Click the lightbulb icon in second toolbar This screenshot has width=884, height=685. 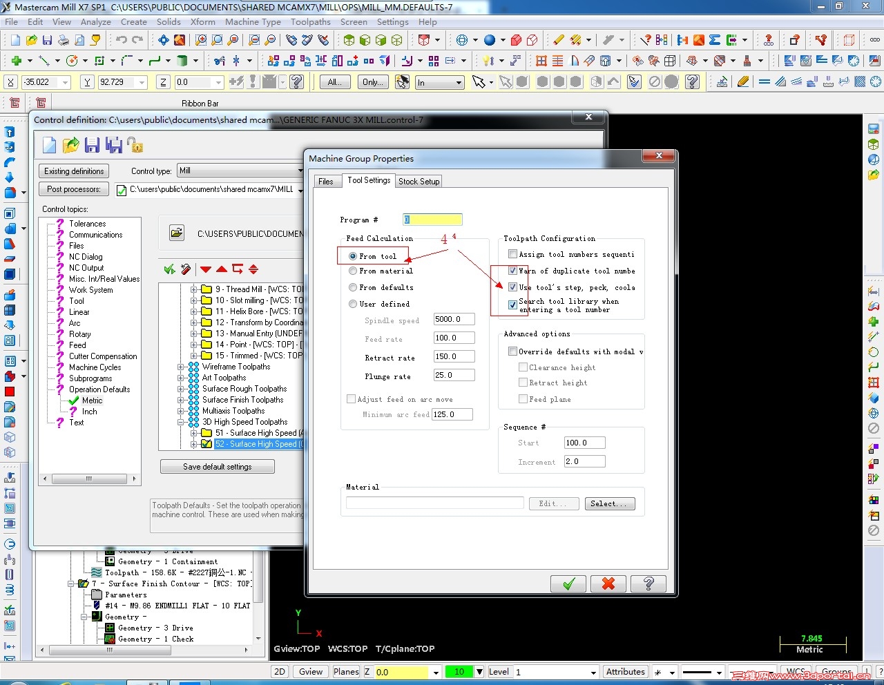coord(488,61)
